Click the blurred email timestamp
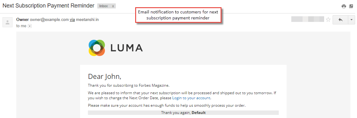The image size is (357, 118). (x=308, y=19)
